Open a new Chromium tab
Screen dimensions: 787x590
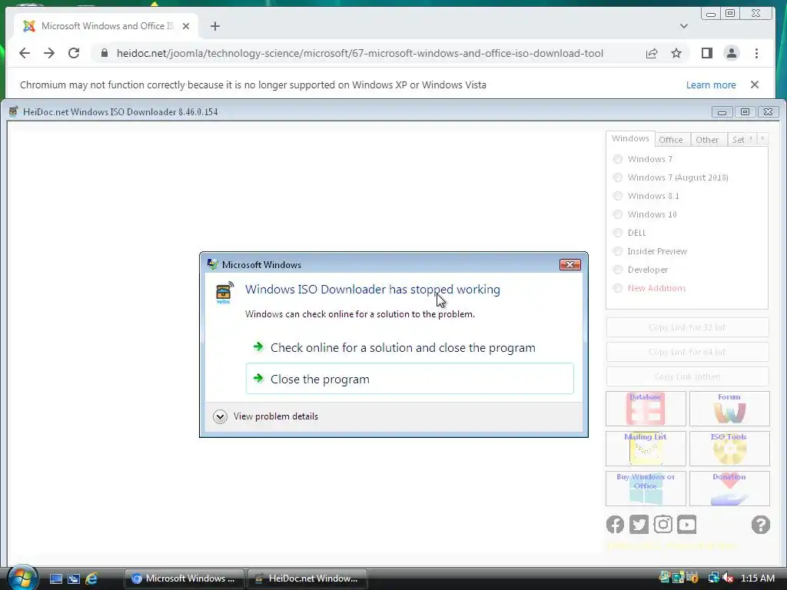pos(215,26)
